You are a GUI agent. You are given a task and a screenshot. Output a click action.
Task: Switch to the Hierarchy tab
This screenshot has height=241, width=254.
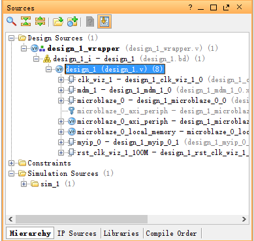coord(30,233)
